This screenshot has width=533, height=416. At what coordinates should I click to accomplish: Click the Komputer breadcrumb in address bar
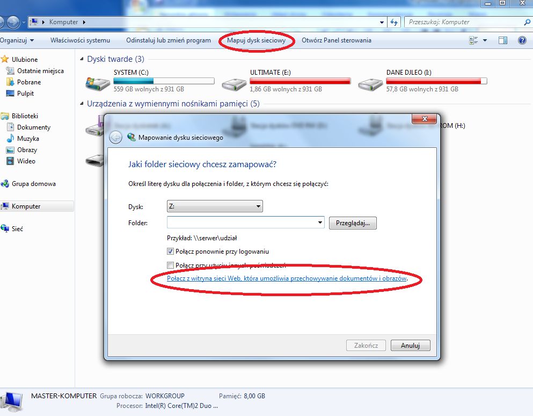[63, 22]
